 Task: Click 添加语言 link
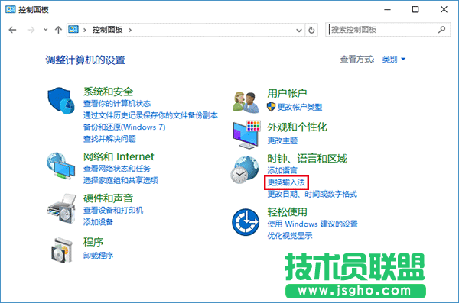(282, 170)
